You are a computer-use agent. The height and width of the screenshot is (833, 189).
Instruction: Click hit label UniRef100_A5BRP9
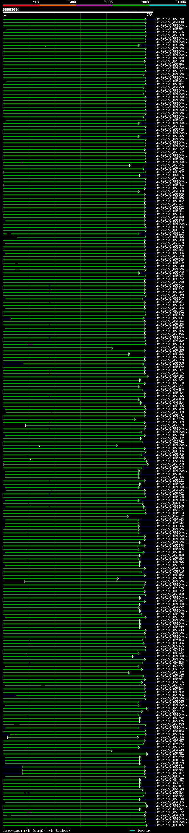170,328
